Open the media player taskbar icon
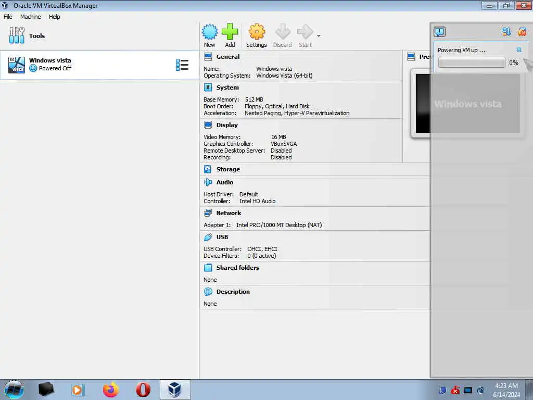Screen dimensions: 533x400 77,390
